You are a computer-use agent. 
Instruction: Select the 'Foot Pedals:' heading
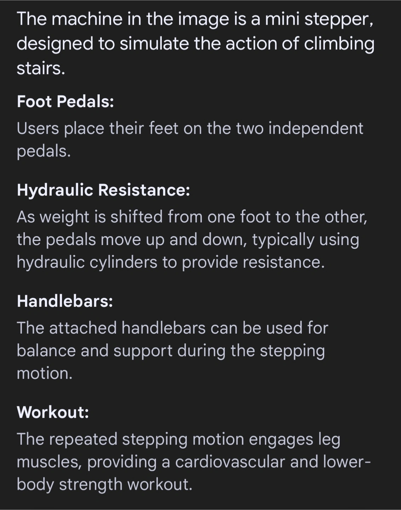[65, 102]
